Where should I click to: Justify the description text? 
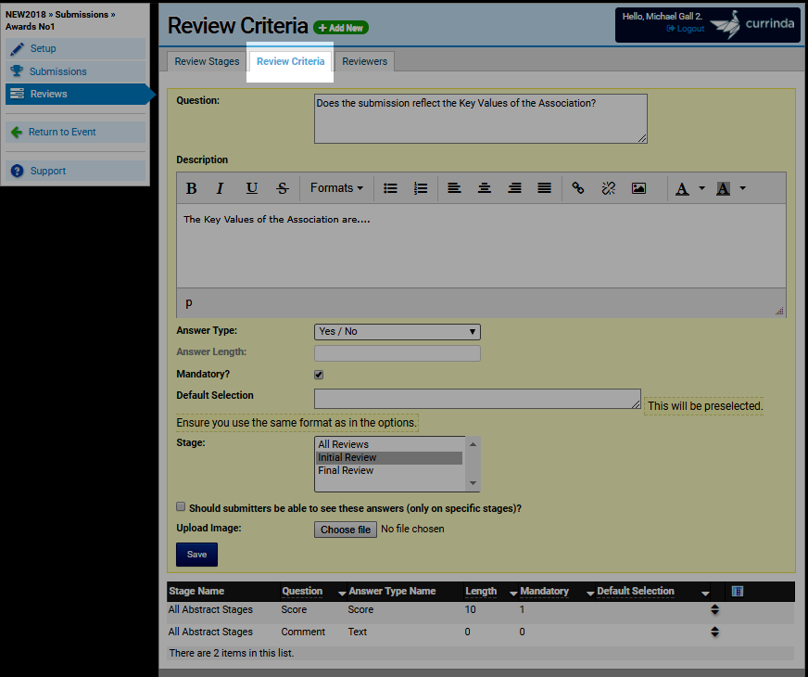pos(544,188)
